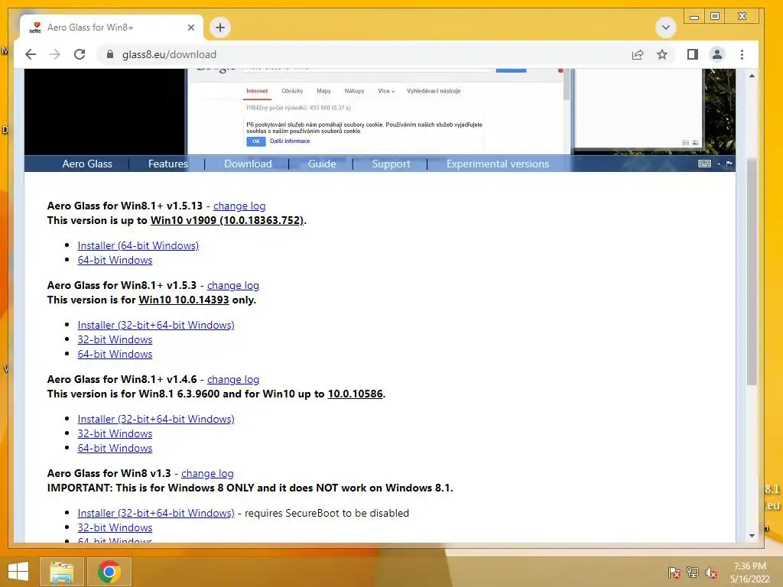Screen dimensions: 783x587
Task: Reload the glass8.eu page
Action: 80,54
